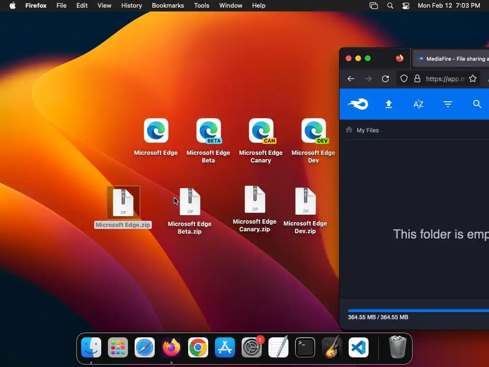Open the Window menu

(231, 6)
